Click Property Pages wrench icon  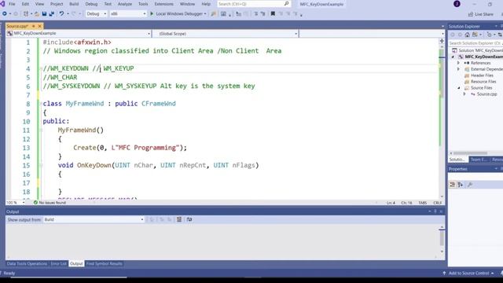click(470, 185)
